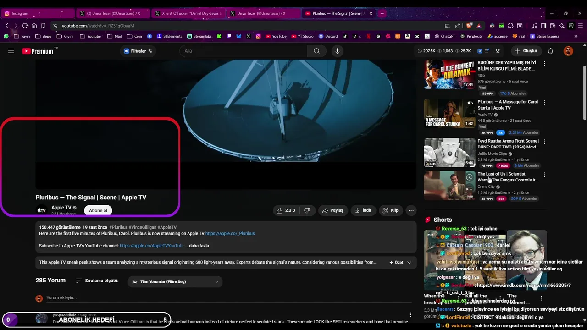Click the Ara search input field
The height and width of the screenshot is (330, 587).
click(x=244, y=51)
